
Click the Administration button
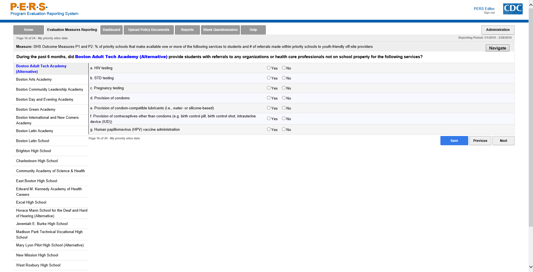click(498, 30)
